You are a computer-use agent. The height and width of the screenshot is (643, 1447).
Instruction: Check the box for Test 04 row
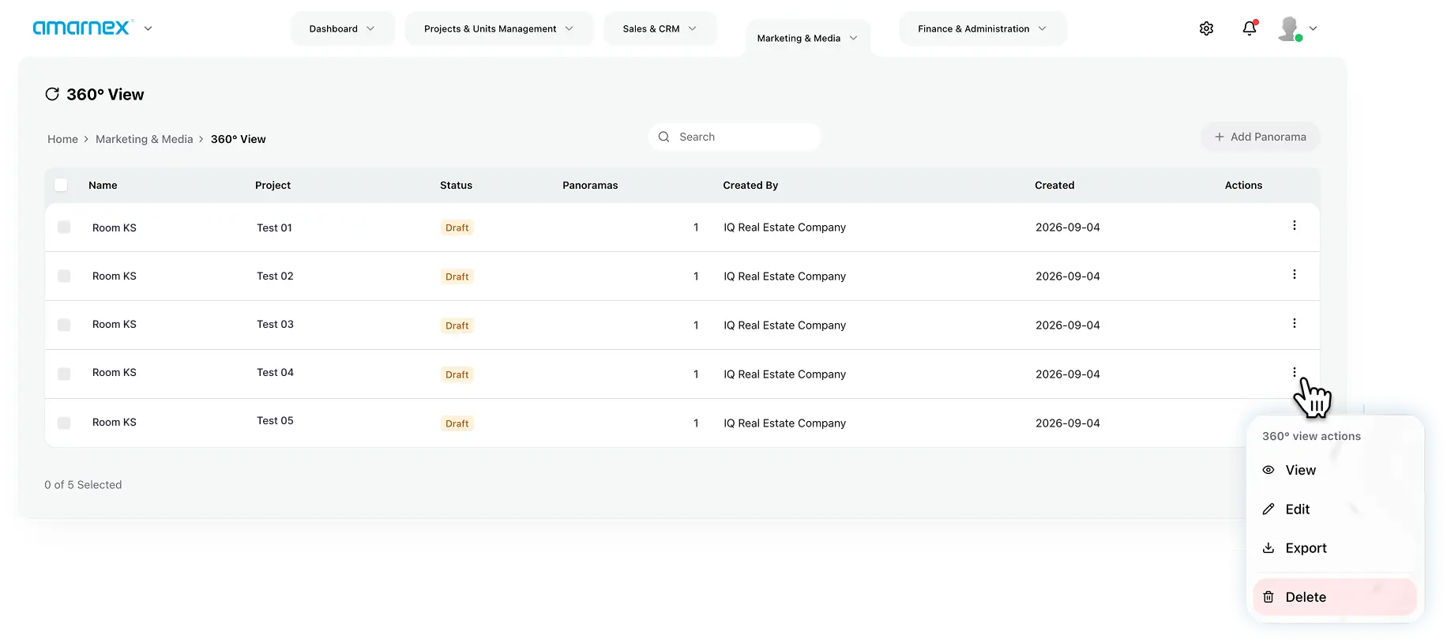tap(64, 374)
